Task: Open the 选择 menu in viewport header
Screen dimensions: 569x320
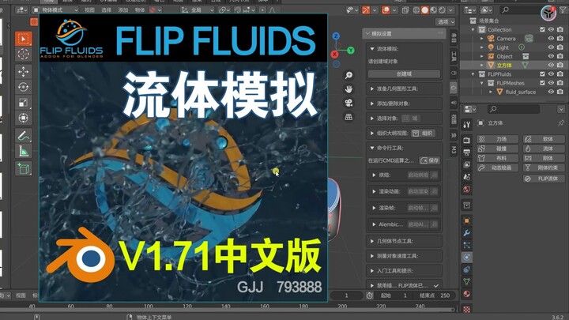Action: click(107, 10)
